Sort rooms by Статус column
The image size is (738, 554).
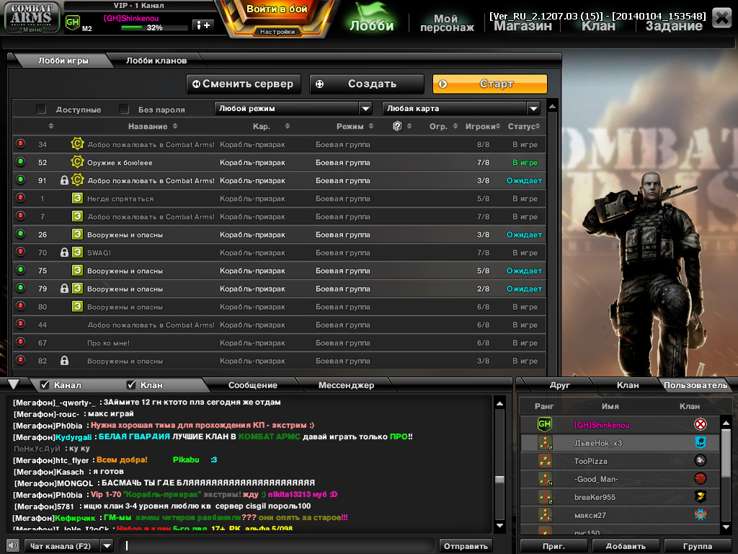pos(524,126)
